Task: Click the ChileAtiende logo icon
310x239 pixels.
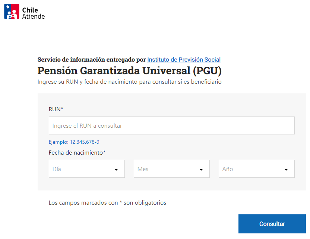Action: 12,11
